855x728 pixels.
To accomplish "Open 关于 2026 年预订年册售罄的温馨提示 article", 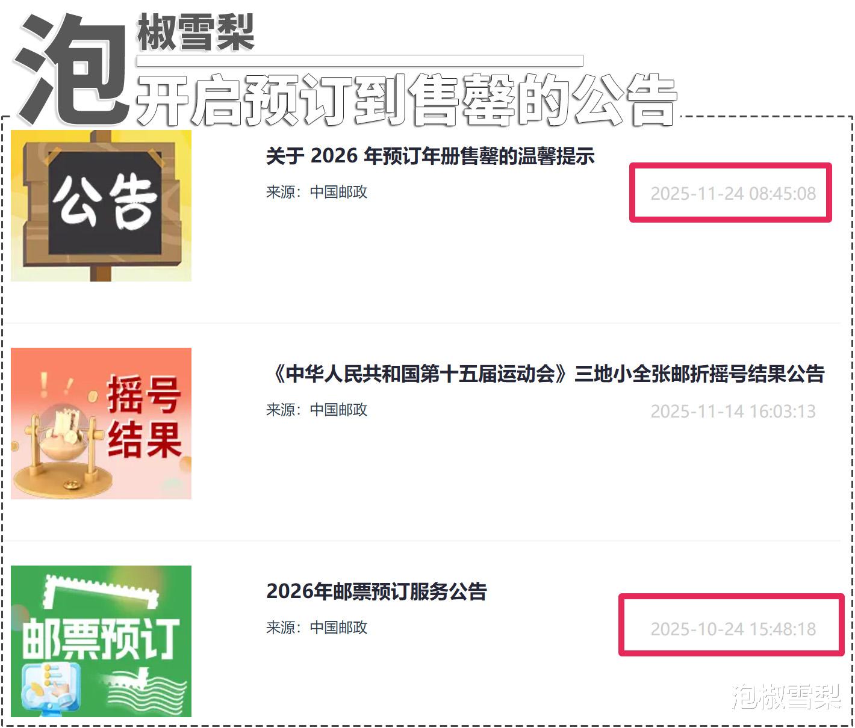I will click(x=430, y=156).
